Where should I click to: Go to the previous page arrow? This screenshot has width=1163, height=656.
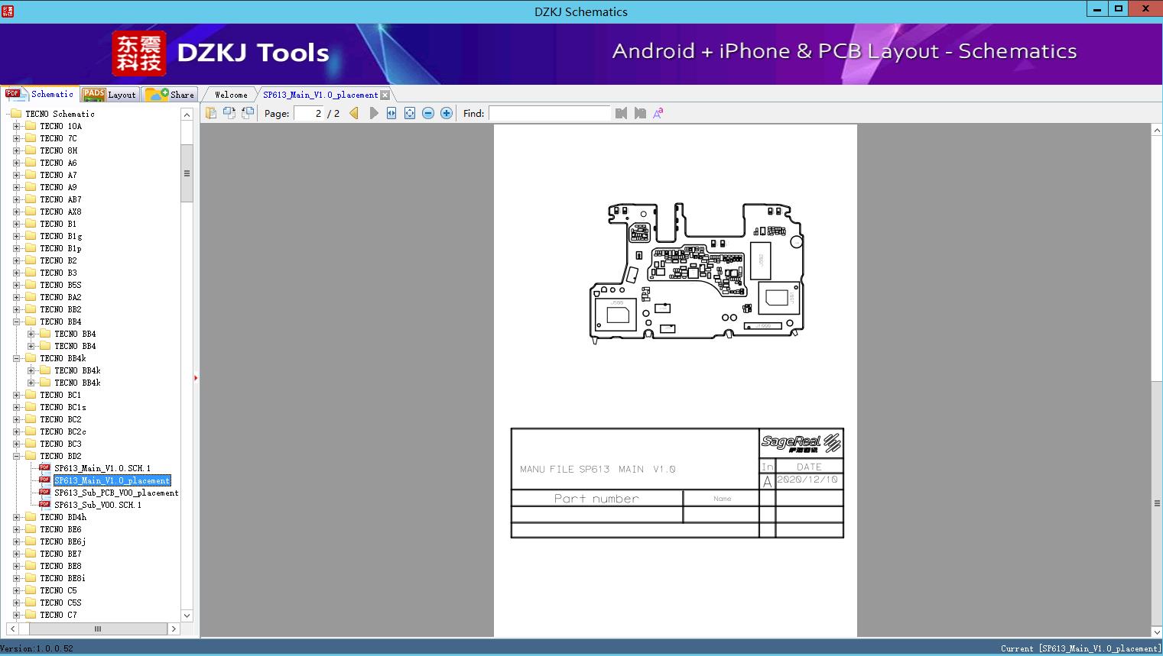tap(354, 113)
